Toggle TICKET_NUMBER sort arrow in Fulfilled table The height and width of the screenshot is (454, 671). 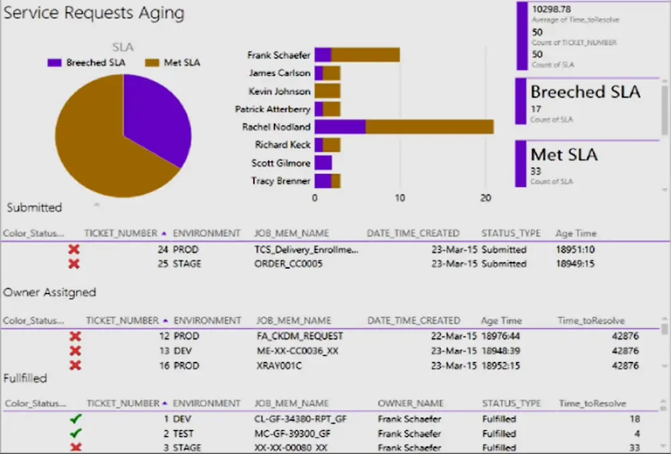(x=165, y=404)
